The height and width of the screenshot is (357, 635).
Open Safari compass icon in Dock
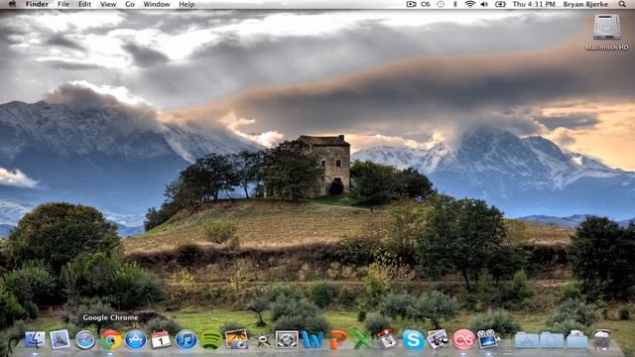coord(85,339)
